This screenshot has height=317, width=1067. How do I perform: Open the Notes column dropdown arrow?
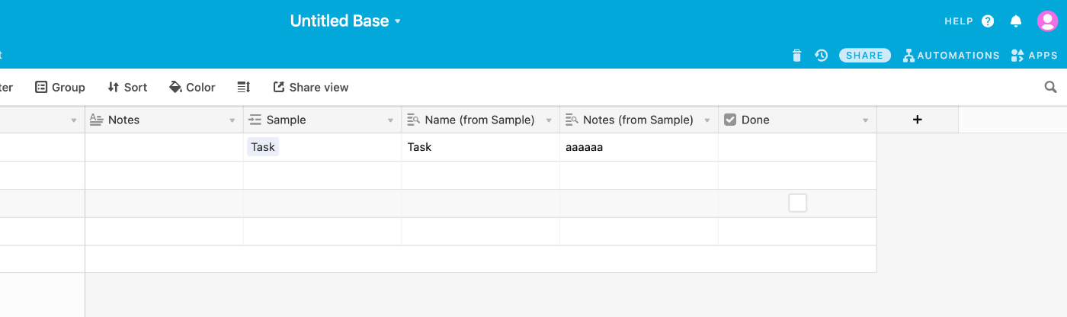click(x=232, y=120)
